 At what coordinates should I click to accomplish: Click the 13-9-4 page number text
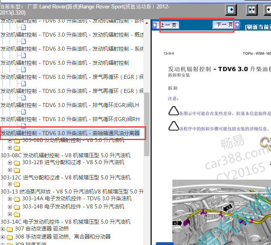[x=169, y=54]
